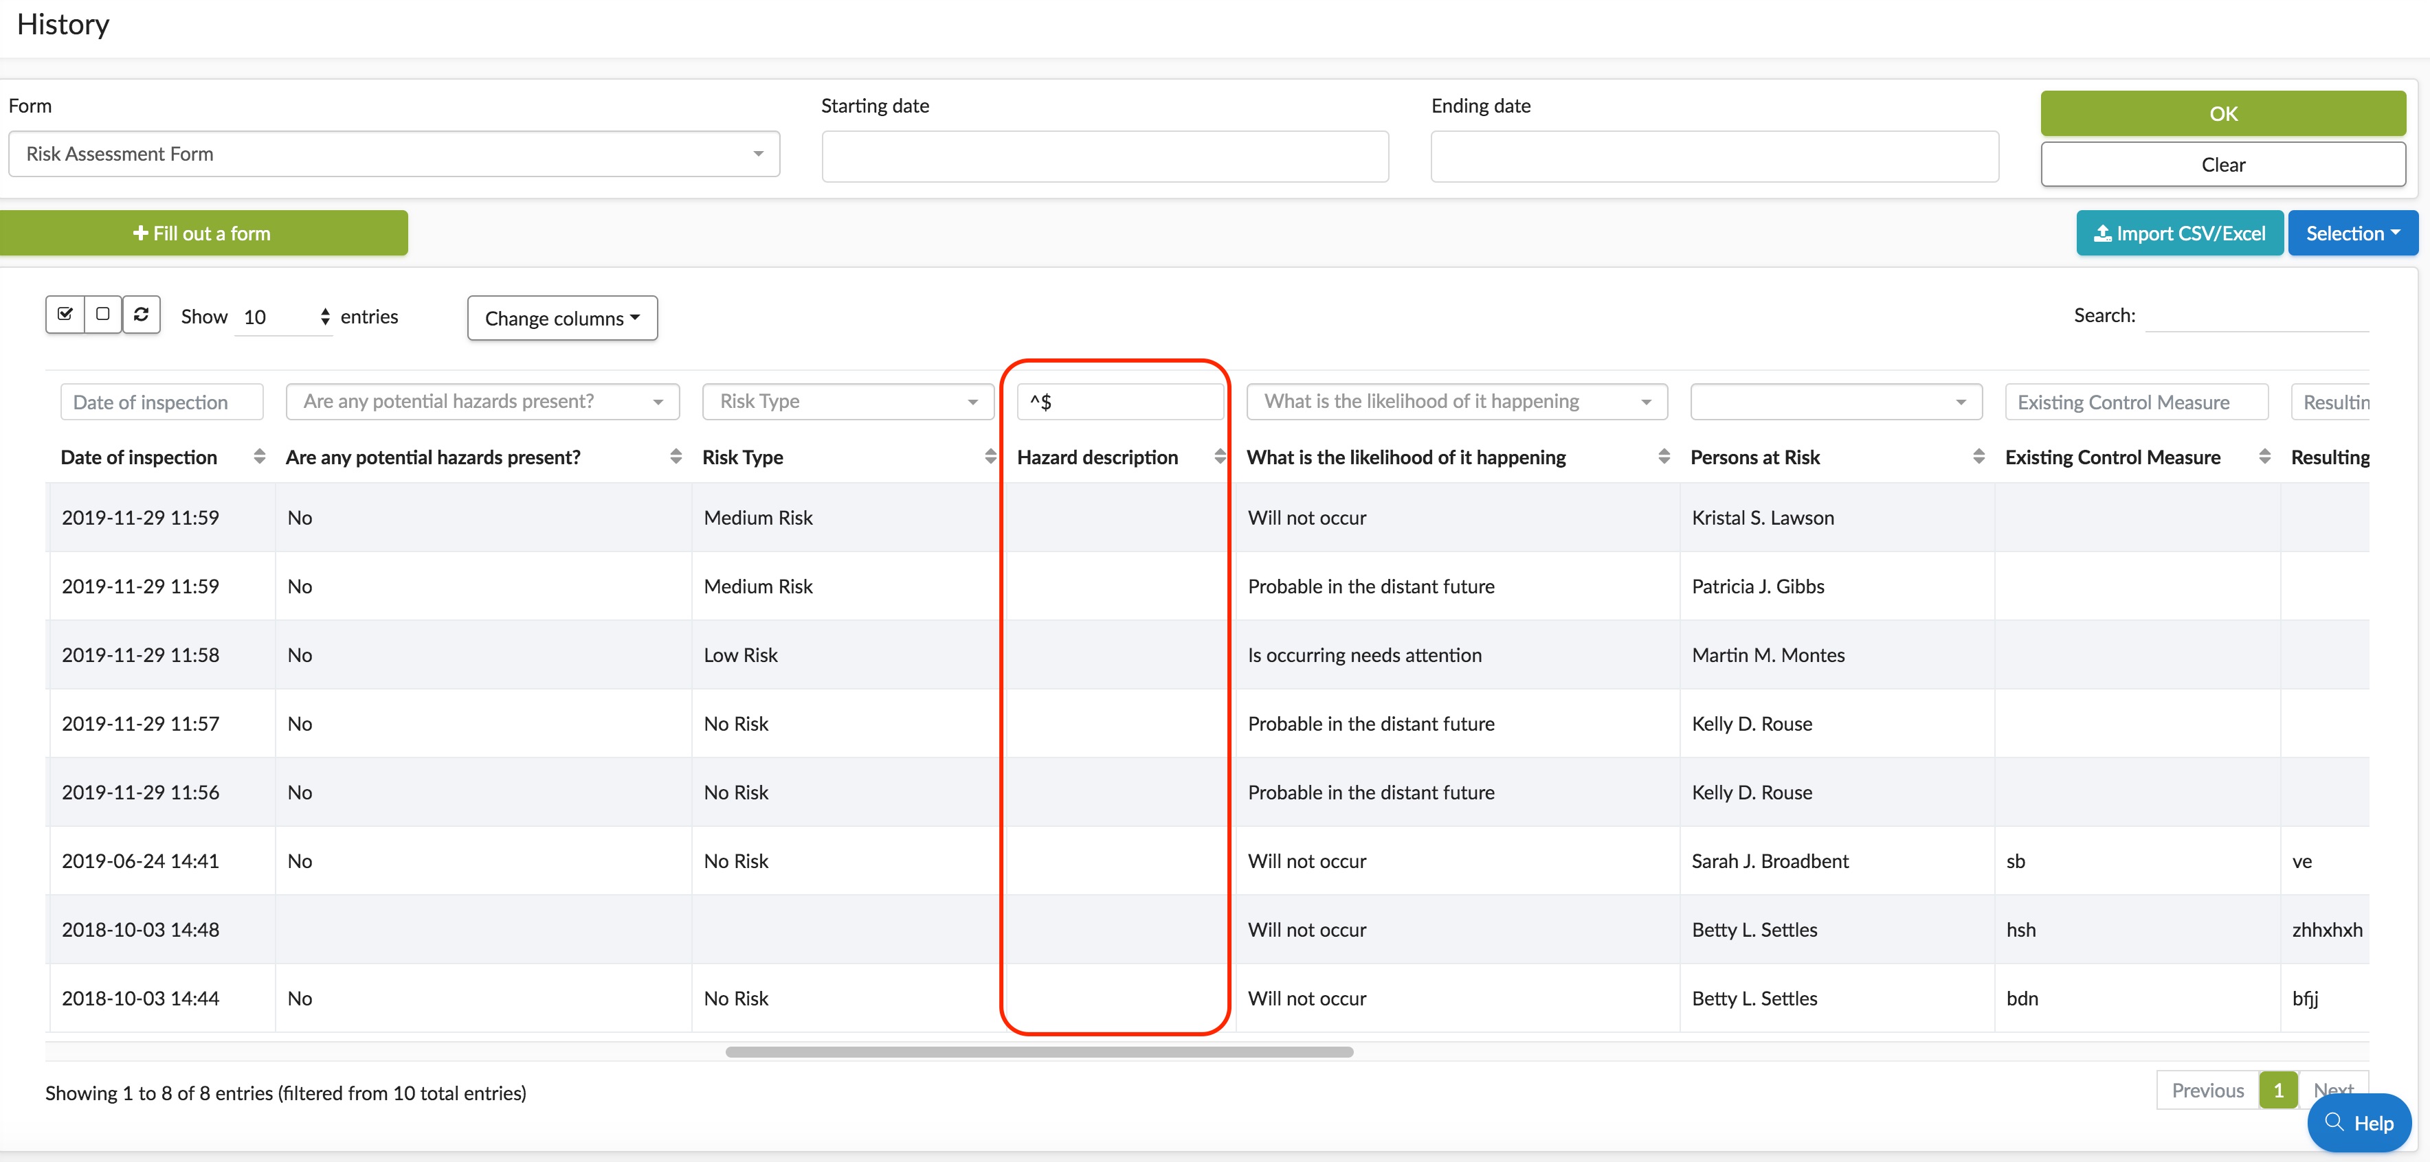Image resolution: width=2430 pixels, height=1162 pixels.
Task: Sort by Persons at Risk arrows
Action: (x=1978, y=457)
